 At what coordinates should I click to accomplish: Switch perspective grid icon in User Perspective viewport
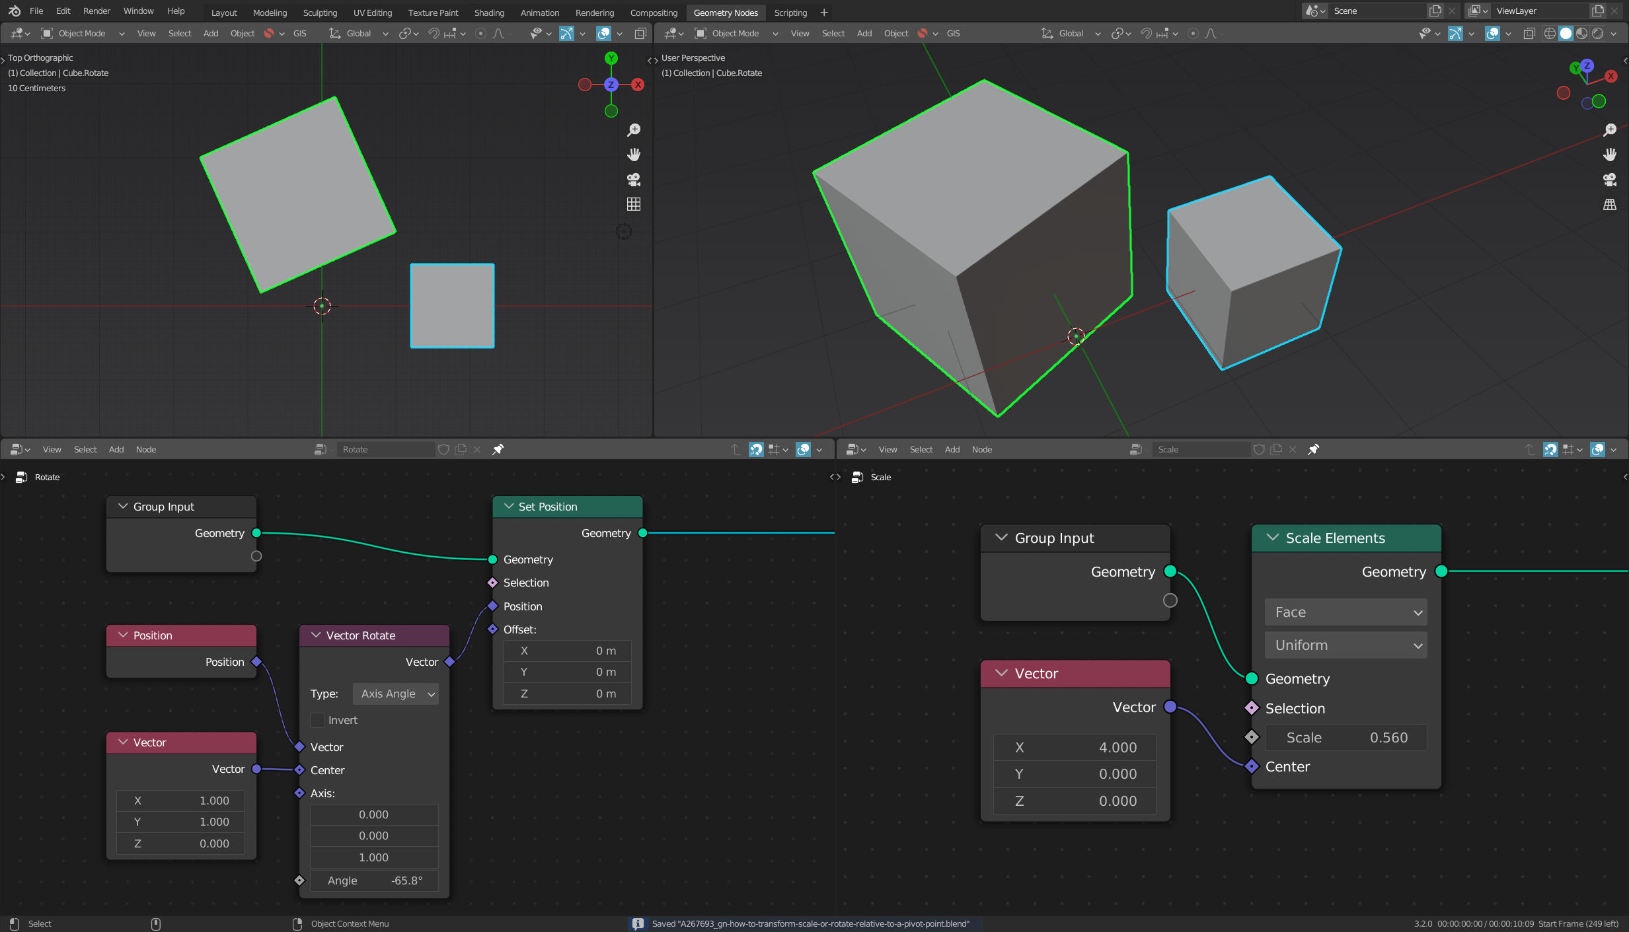[1610, 204]
